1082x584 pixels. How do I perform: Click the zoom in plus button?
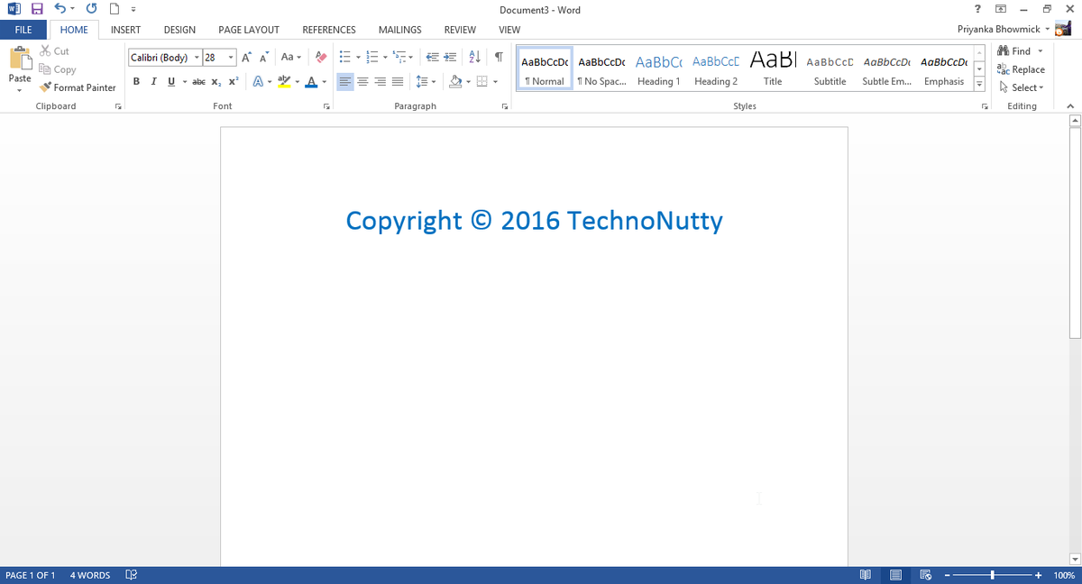[1039, 575]
